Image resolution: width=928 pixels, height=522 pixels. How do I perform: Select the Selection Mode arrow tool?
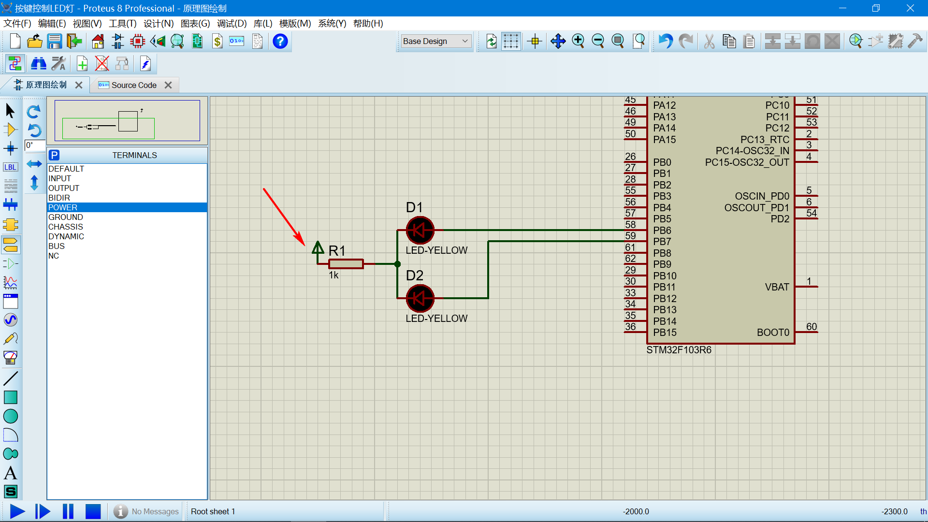[x=10, y=111]
